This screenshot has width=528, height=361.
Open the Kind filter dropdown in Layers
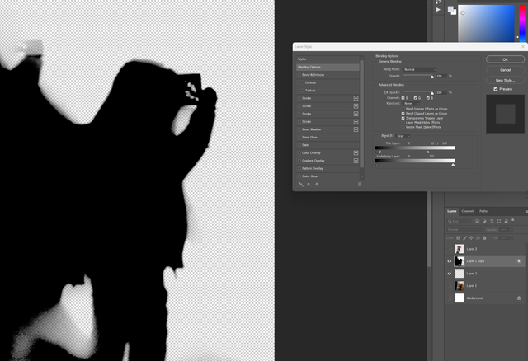(460, 221)
